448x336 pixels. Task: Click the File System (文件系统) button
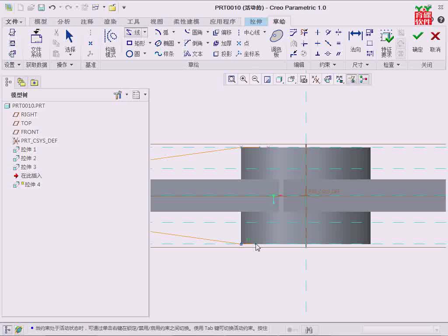tap(36, 43)
